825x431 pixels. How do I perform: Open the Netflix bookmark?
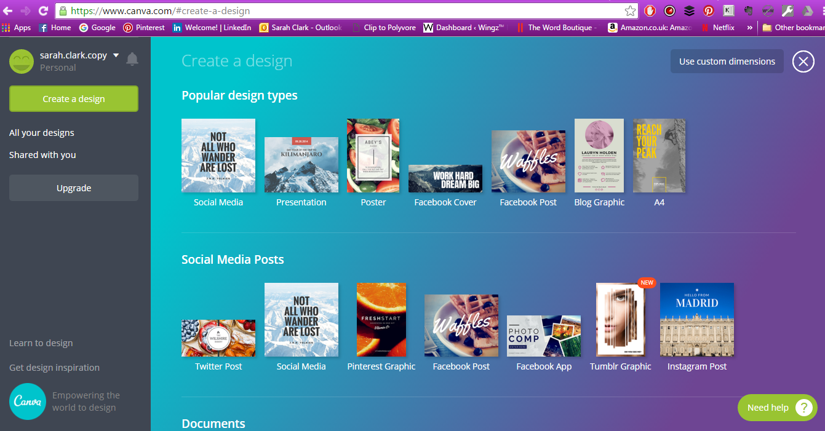click(717, 28)
